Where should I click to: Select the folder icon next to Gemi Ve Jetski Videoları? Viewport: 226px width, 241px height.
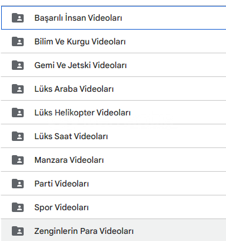(18, 65)
